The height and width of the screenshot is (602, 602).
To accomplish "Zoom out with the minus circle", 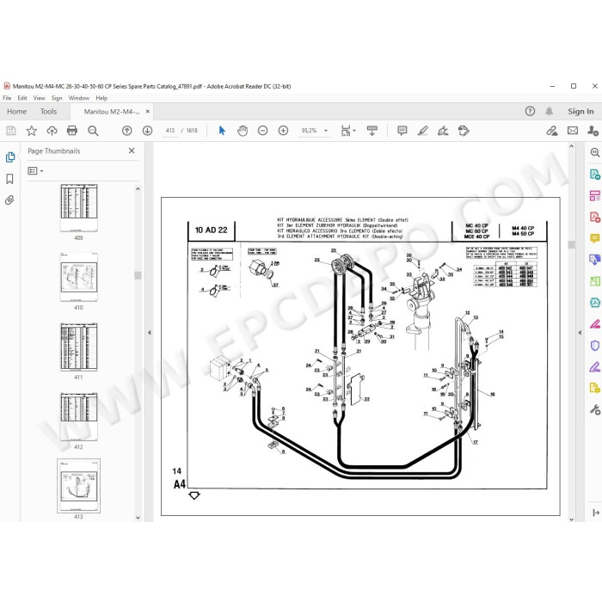I will coord(262,131).
